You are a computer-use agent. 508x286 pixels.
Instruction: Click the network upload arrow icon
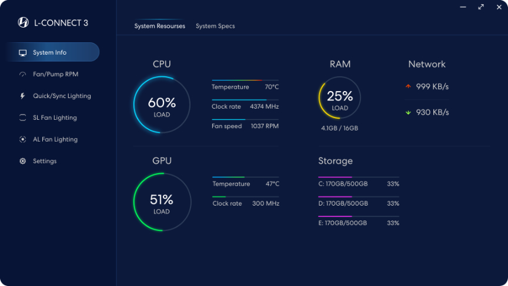click(408, 86)
